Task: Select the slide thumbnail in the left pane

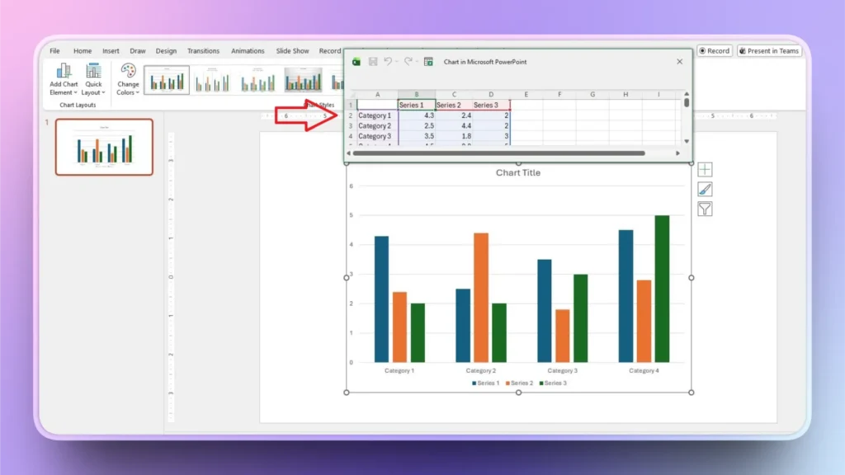Action: [104, 146]
